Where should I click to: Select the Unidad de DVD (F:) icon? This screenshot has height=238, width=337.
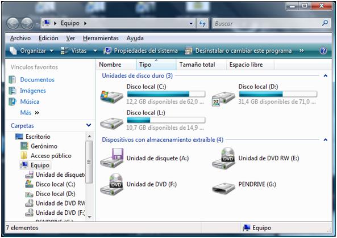(x=112, y=184)
